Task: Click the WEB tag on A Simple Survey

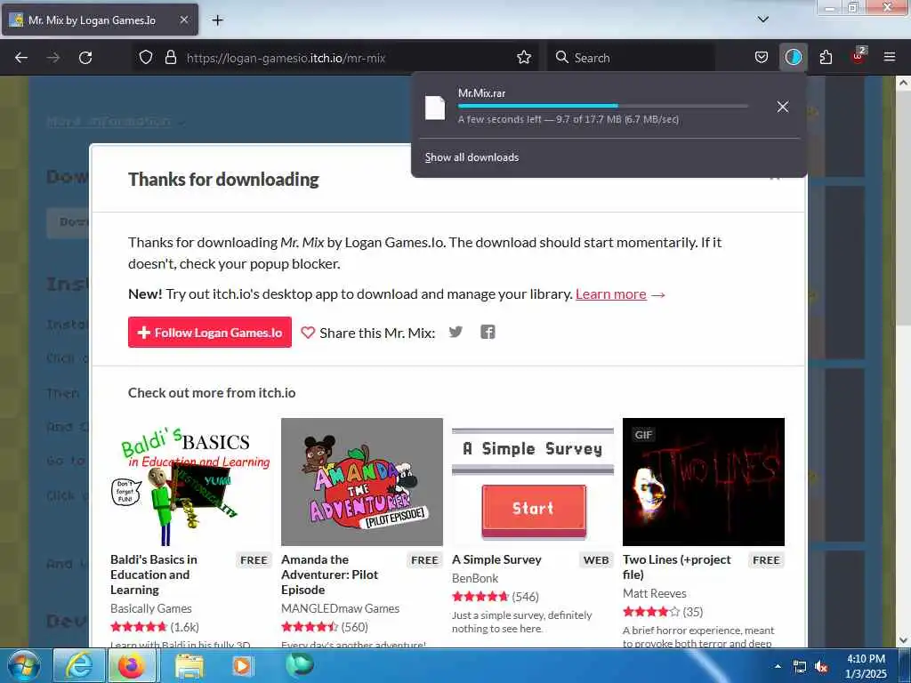Action: (x=596, y=560)
